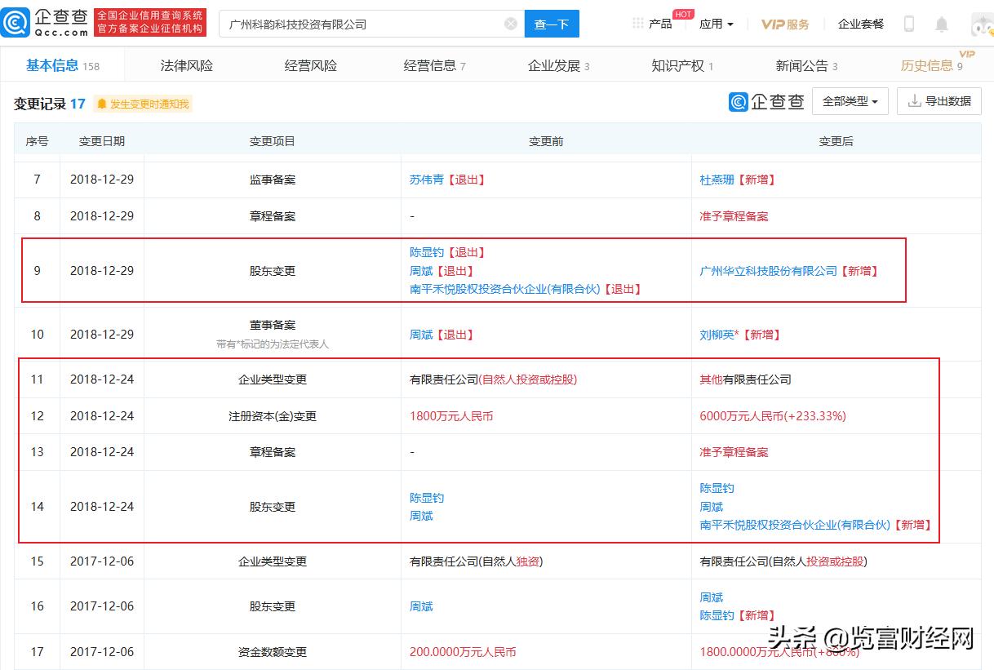Expand the 应用 dropdown menu
This screenshot has height=670, width=994.
(715, 24)
